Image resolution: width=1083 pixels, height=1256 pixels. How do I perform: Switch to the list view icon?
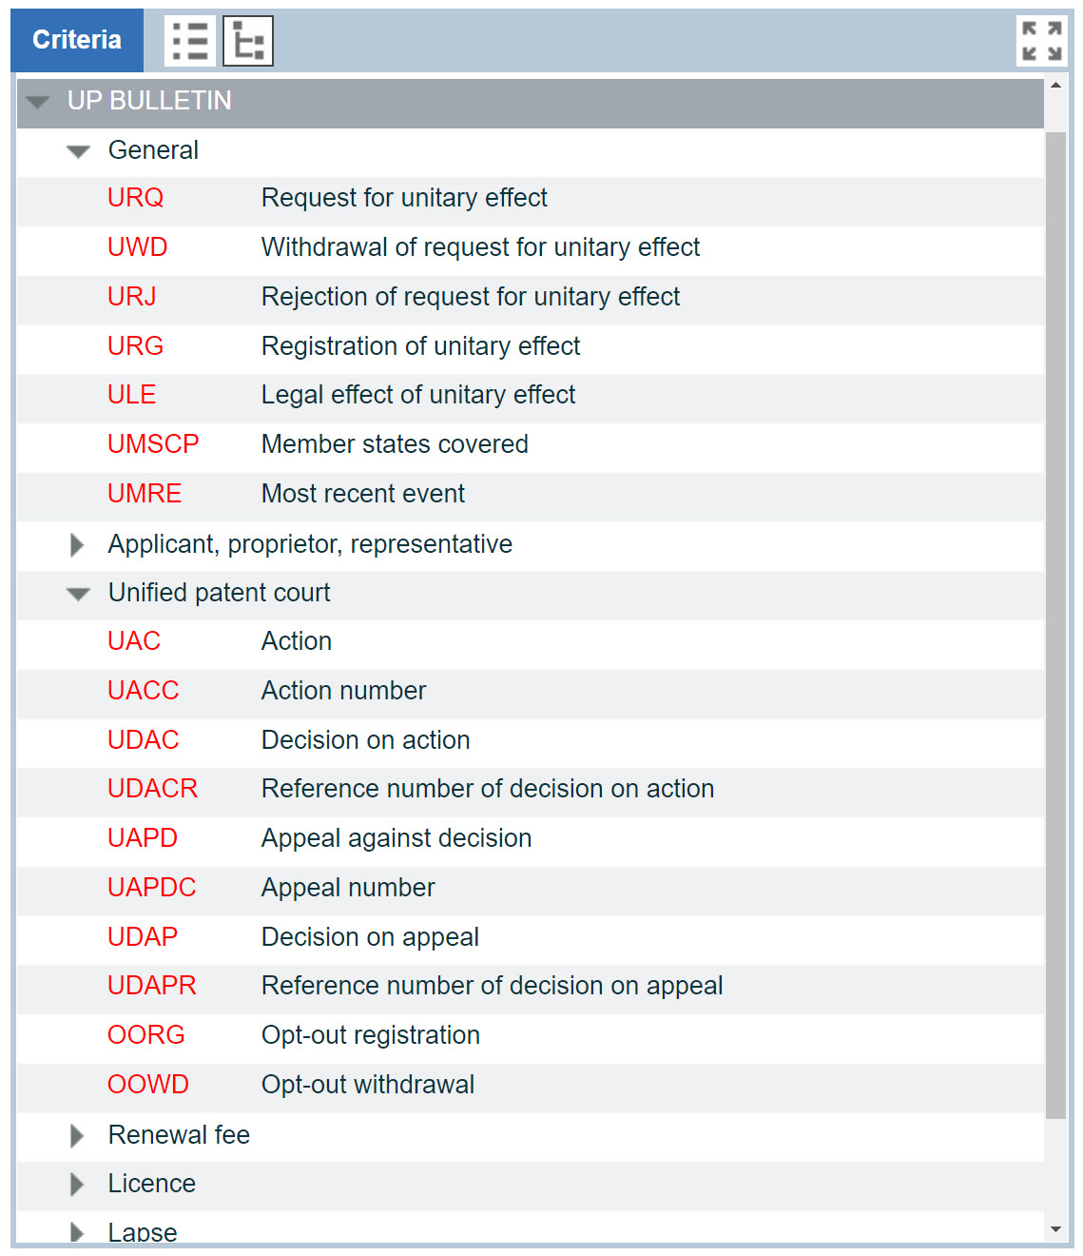(x=190, y=41)
